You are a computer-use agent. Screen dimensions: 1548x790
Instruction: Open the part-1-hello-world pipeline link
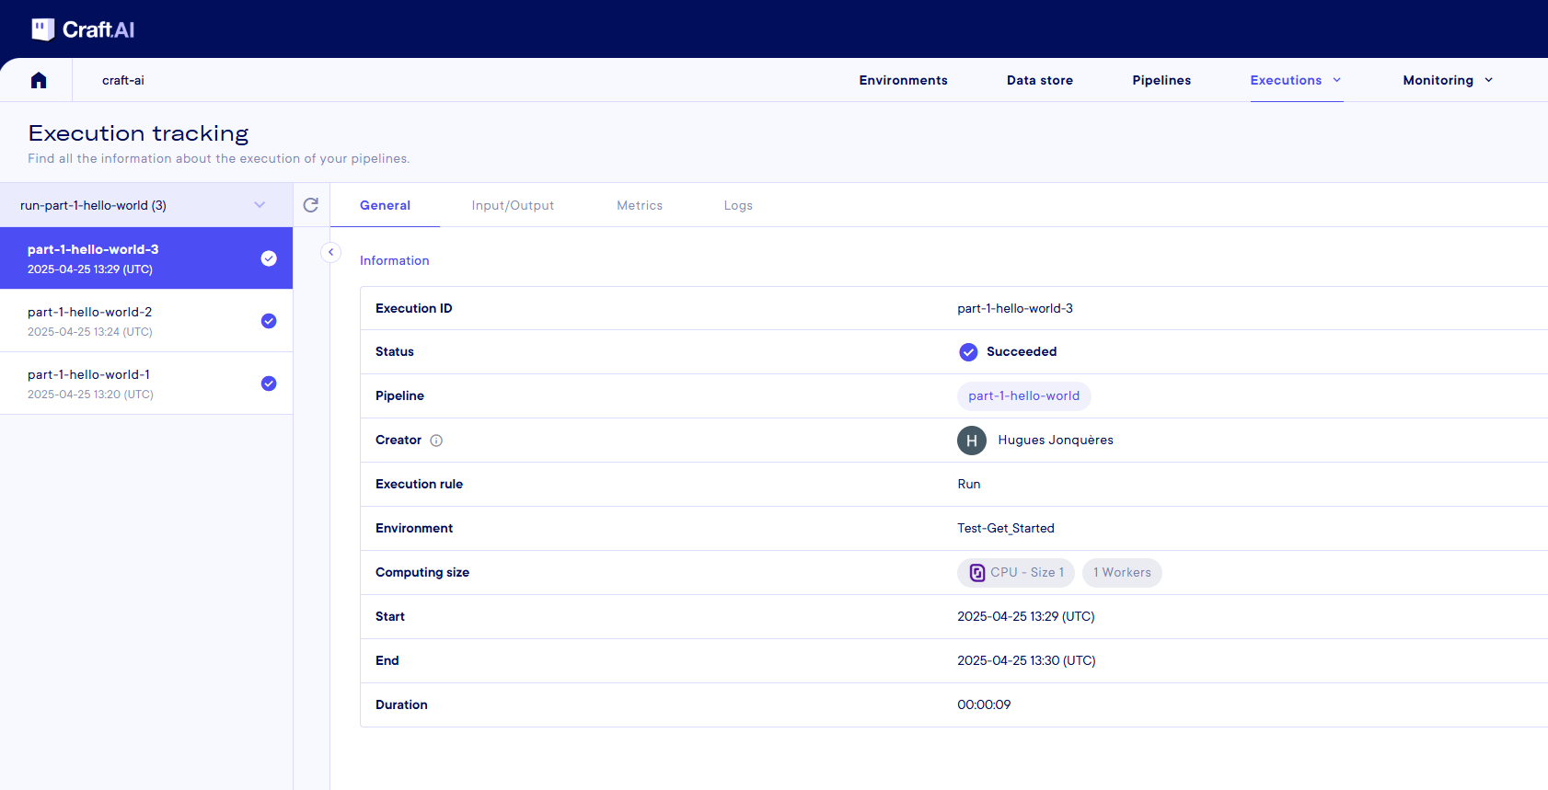(1023, 396)
